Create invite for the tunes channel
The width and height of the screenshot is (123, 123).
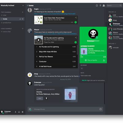pyautogui.click(x=20, y=19)
